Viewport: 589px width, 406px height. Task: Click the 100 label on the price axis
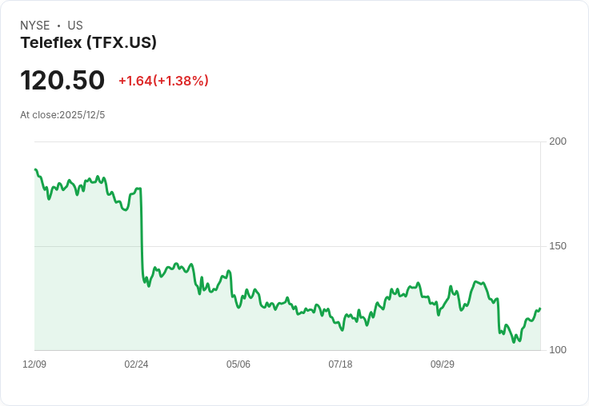558,350
